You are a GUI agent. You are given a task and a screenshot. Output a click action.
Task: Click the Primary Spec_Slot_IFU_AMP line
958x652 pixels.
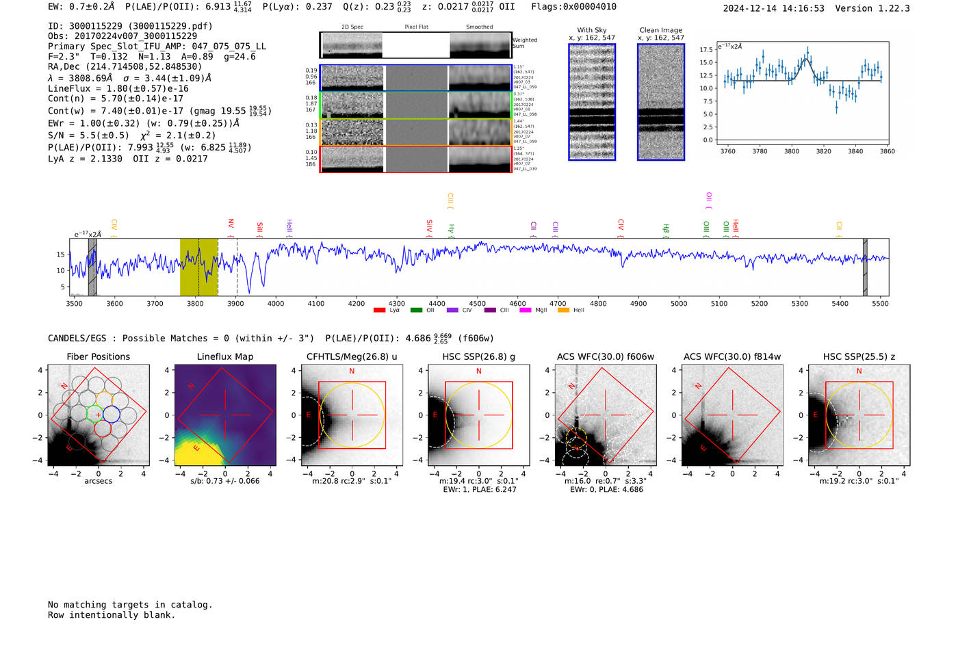tap(157, 47)
